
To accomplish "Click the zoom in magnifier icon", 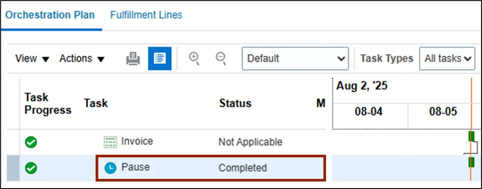I will pyautogui.click(x=194, y=58).
